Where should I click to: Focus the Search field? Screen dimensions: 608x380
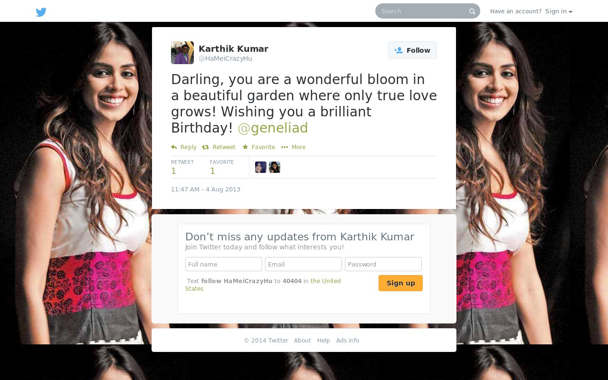click(x=423, y=11)
